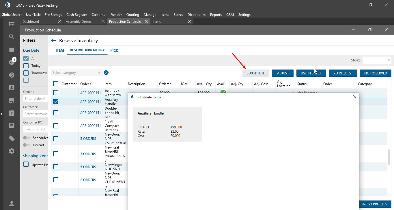
Task: Click the back arrow beside Reserve Inventory
Action: (x=53, y=41)
